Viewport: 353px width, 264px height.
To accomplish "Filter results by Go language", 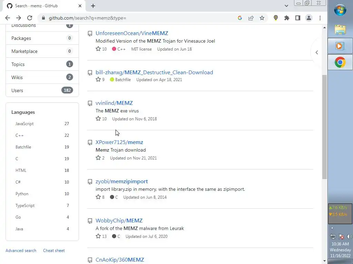I will pyautogui.click(x=42, y=217).
